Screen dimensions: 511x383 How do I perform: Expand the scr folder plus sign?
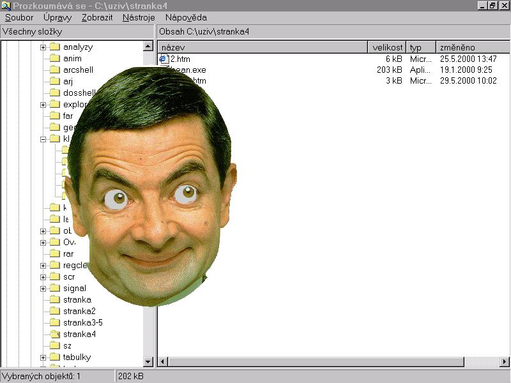43,277
